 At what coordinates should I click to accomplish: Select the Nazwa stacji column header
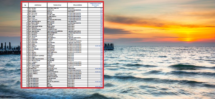coord(57,5)
